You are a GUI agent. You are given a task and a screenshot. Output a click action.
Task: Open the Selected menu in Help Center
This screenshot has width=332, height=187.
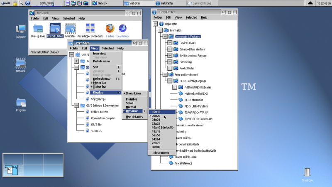[x=191, y=17]
